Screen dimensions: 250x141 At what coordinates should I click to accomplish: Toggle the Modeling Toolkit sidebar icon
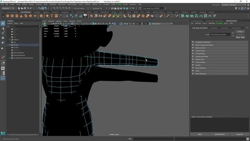click(x=236, y=8)
